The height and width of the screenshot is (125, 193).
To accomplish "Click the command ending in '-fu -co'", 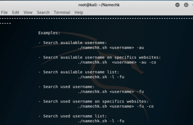I will coord(116,106).
